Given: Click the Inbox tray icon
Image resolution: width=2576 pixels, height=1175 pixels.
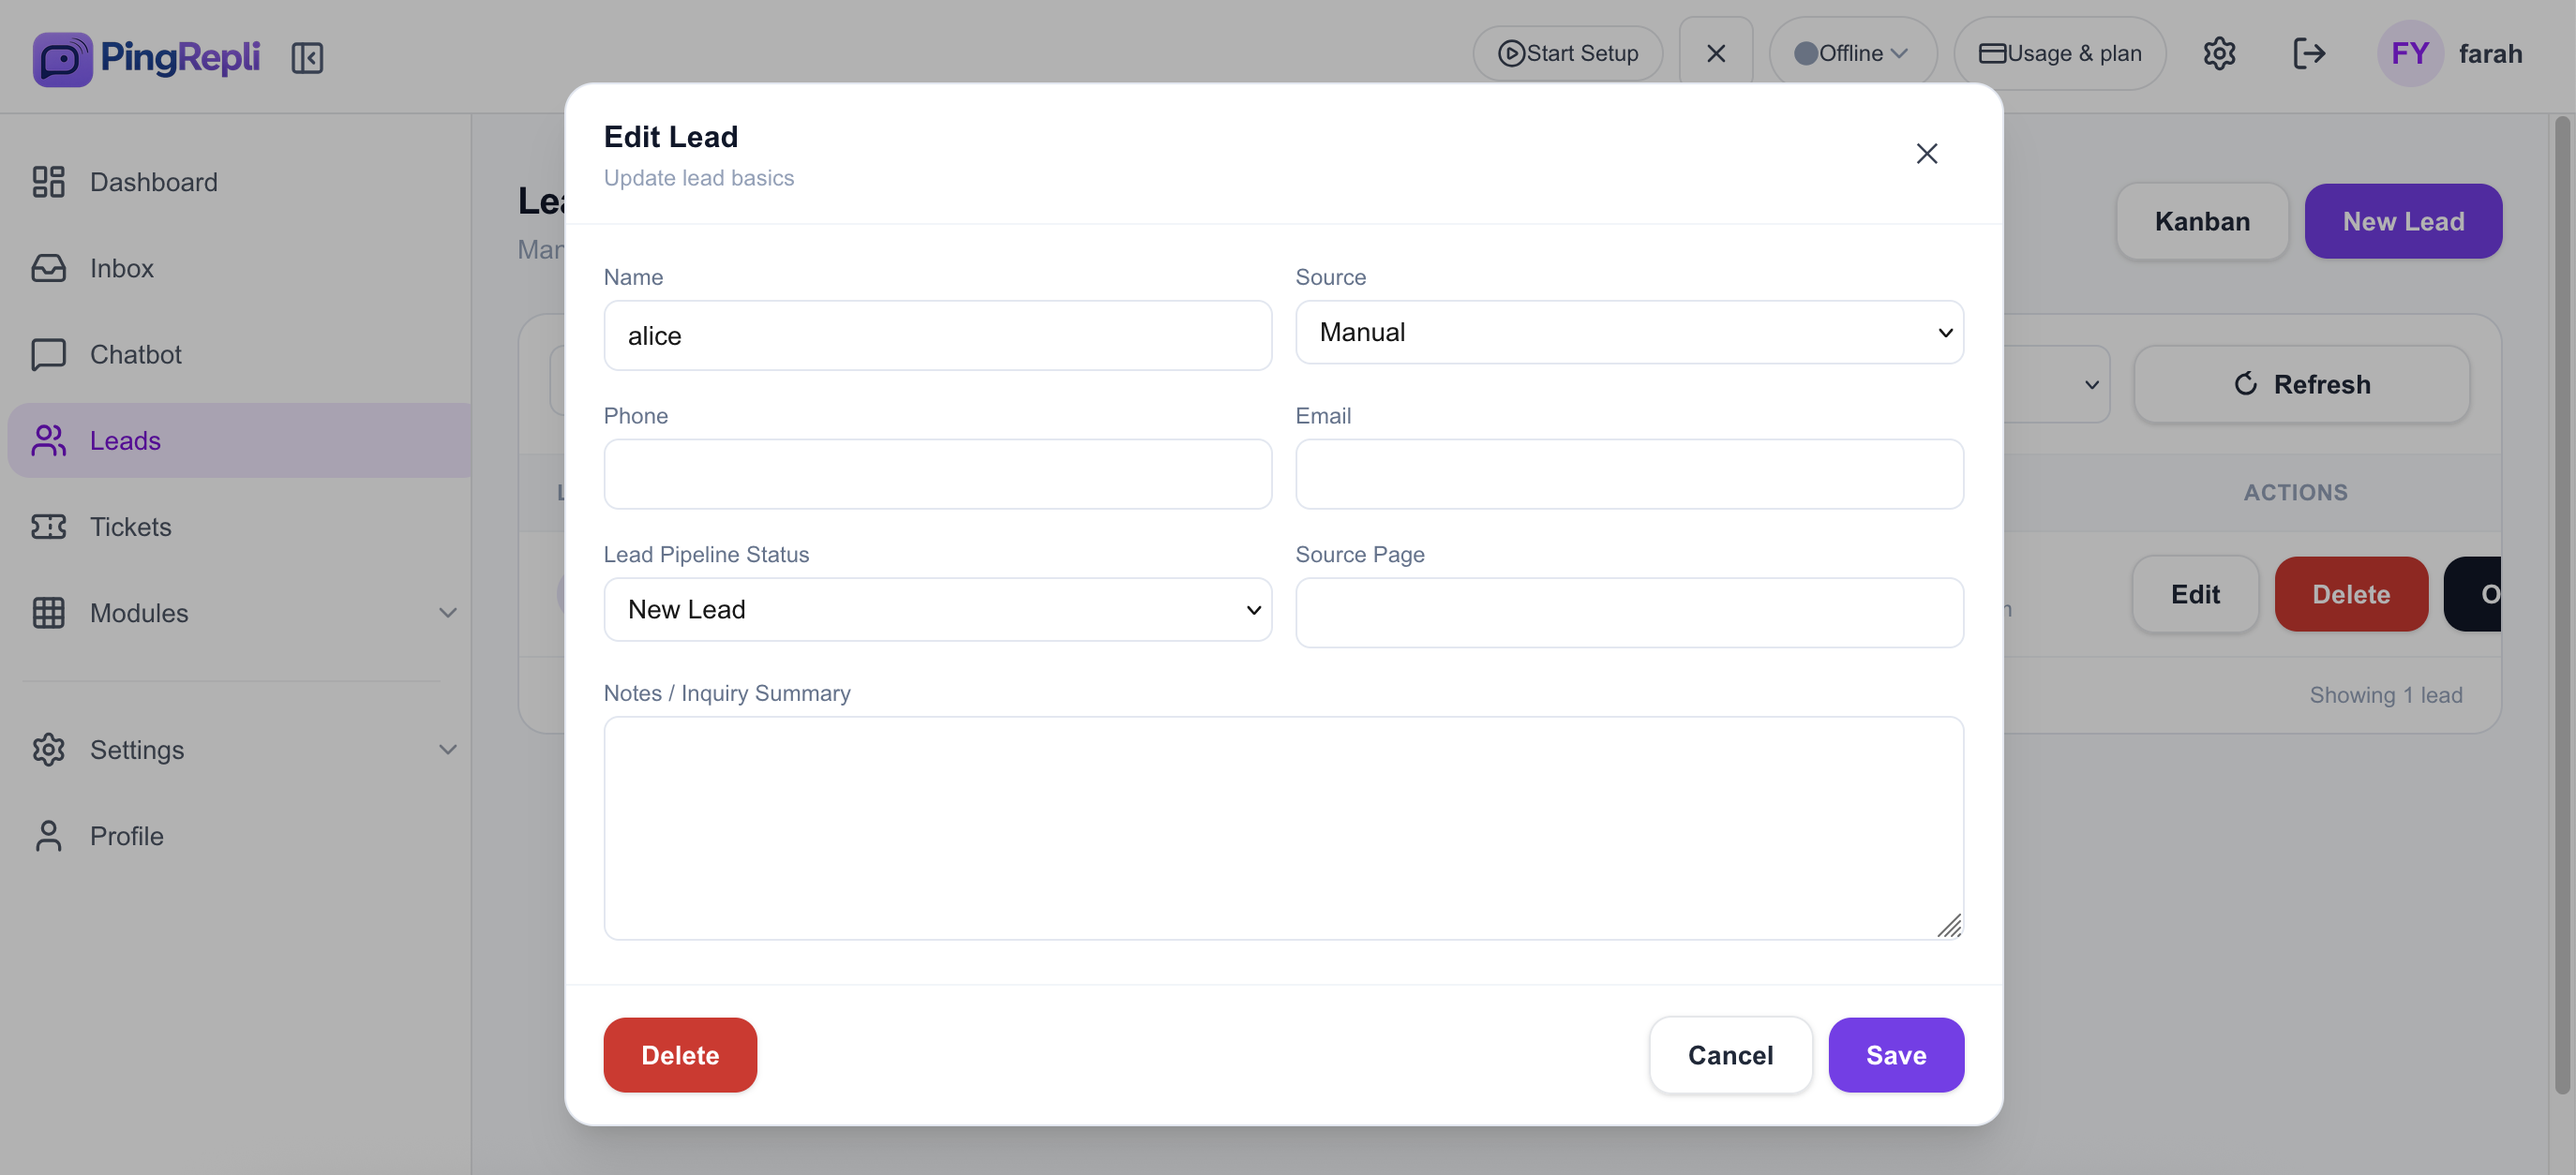Looking at the screenshot, I should [x=48, y=268].
